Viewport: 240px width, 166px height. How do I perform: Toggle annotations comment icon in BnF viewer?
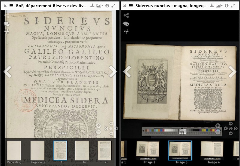click(x=7, y=24)
